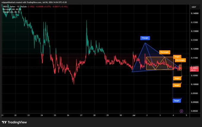Click the Jul month label on time axis
Viewport: 202px width, 127px height.
134,115
